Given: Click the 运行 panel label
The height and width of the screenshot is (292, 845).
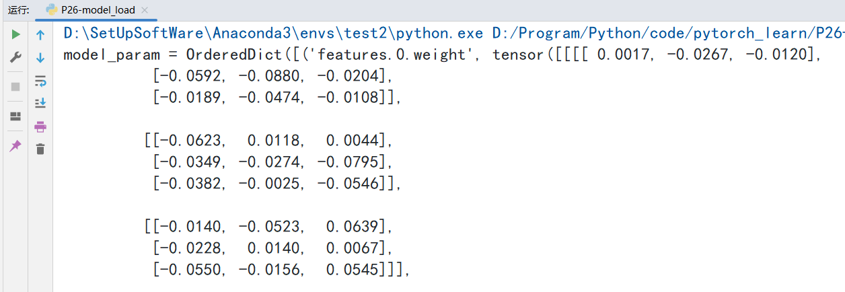Looking at the screenshot, I should pyautogui.click(x=19, y=10).
